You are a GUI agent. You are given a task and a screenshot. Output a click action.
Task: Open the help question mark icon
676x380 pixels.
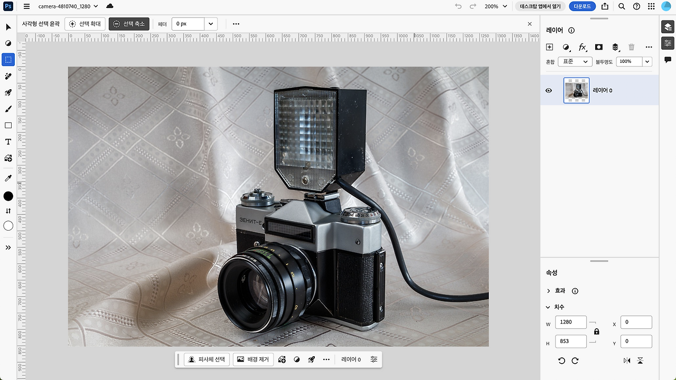[x=636, y=6]
